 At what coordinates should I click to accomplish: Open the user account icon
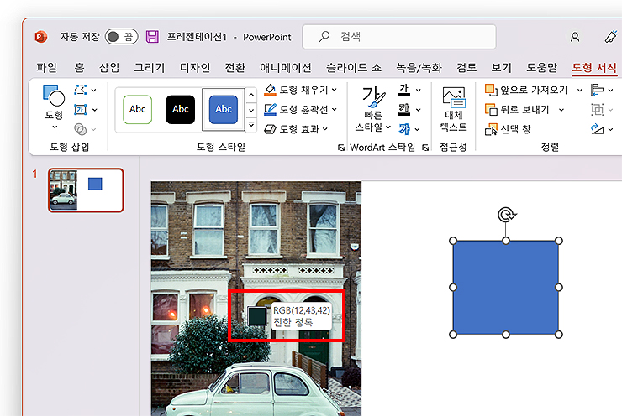click(575, 37)
